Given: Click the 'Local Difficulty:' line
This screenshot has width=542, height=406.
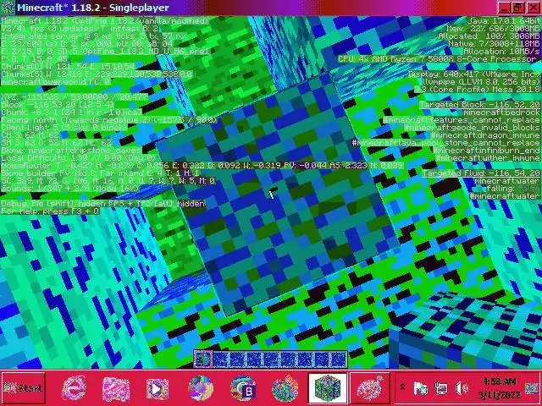Looking at the screenshot, I should click(78, 158).
